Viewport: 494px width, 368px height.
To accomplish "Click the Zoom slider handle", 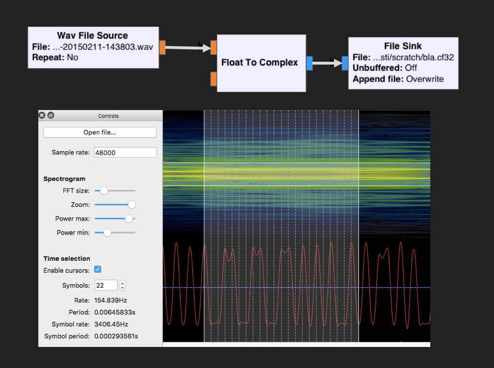I will (x=131, y=205).
